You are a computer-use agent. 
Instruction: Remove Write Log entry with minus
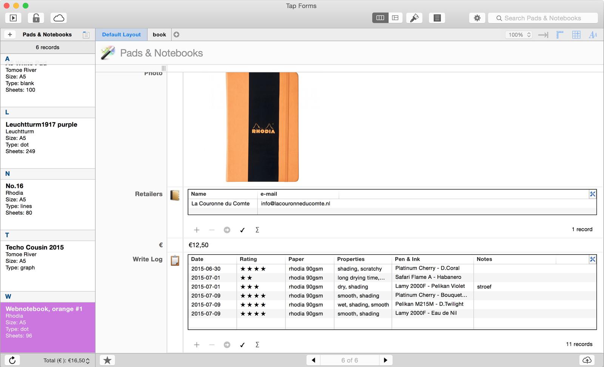[x=212, y=345]
